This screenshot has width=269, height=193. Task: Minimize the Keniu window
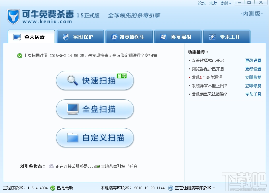coord(239,3)
